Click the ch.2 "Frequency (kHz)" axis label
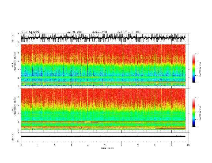The image size is (212, 163). 15,106
